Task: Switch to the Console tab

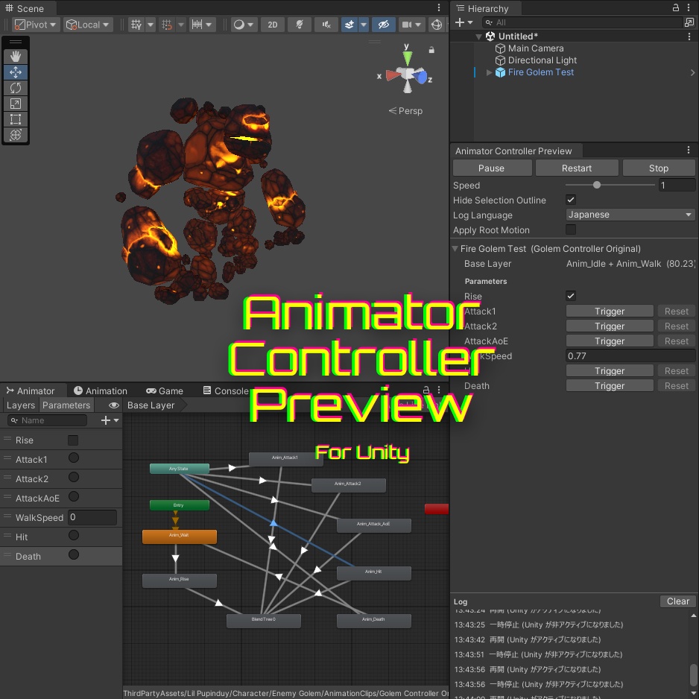Action: tap(226, 391)
